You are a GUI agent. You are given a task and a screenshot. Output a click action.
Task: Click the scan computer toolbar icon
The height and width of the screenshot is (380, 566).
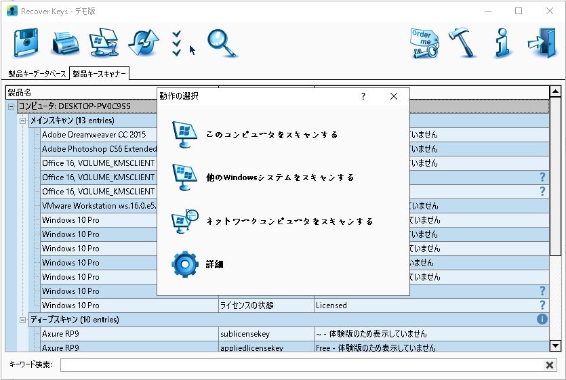click(104, 43)
